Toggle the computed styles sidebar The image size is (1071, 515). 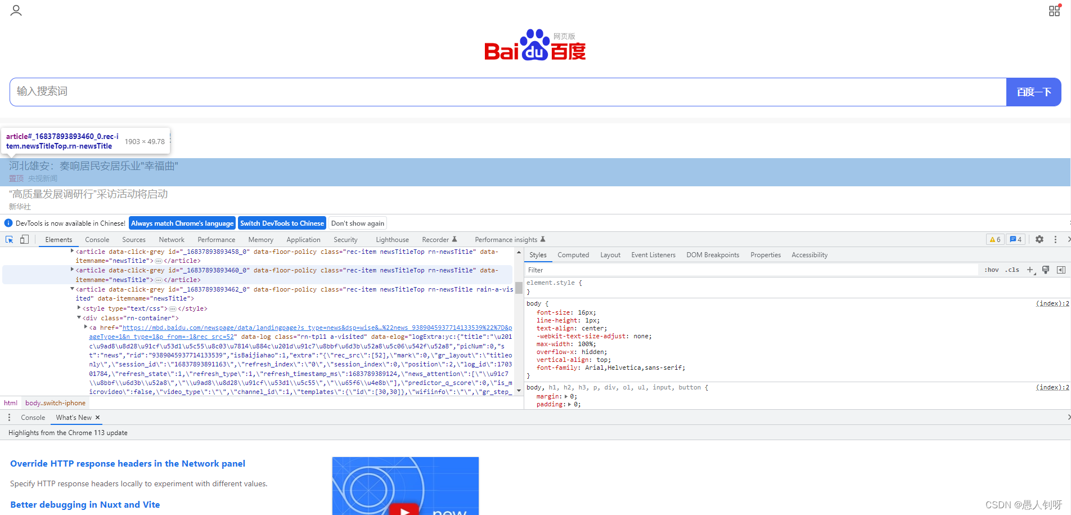[x=1061, y=270]
